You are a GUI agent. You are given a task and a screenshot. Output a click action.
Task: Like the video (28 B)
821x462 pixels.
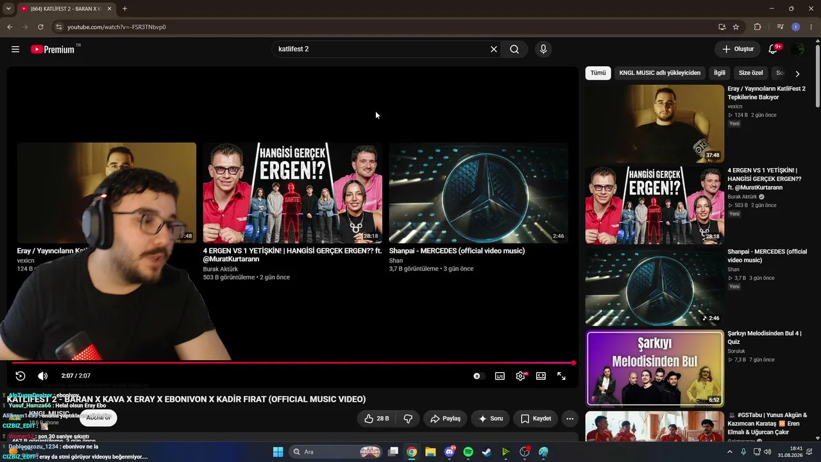click(x=377, y=418)
